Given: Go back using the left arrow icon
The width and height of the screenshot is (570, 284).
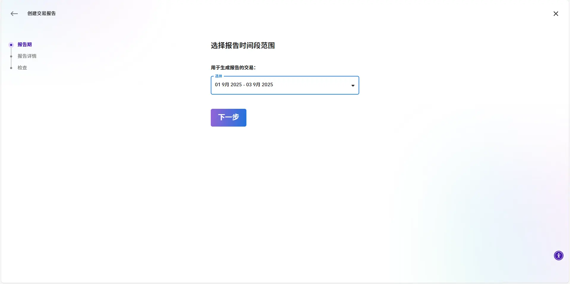Looking at the screenshot, I should click(x=14, y=14).
